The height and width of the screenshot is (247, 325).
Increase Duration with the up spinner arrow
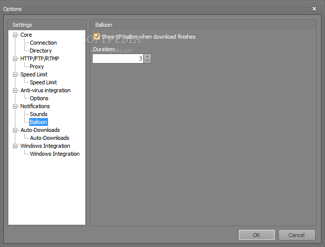[147, 56]
